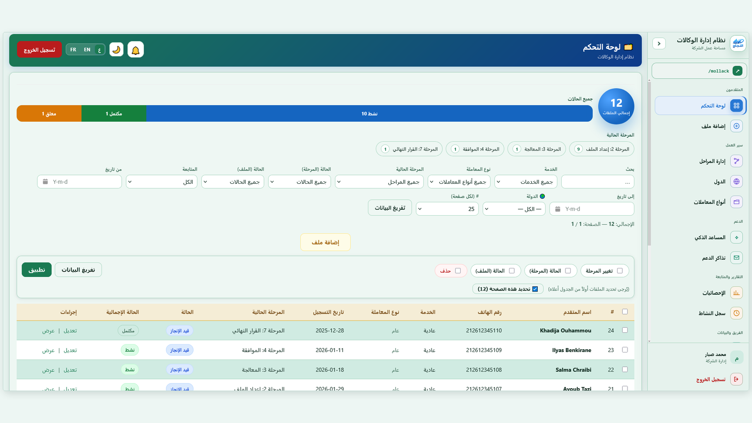
Task: Check the حذف delete checkbox
Action: coord(458,271)
